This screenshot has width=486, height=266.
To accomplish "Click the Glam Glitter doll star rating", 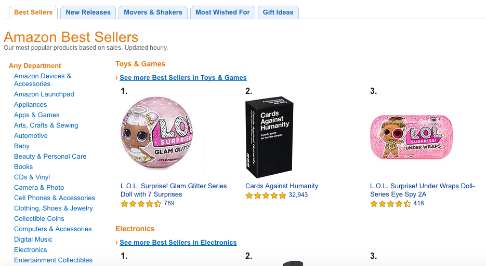I will point(141,204).
